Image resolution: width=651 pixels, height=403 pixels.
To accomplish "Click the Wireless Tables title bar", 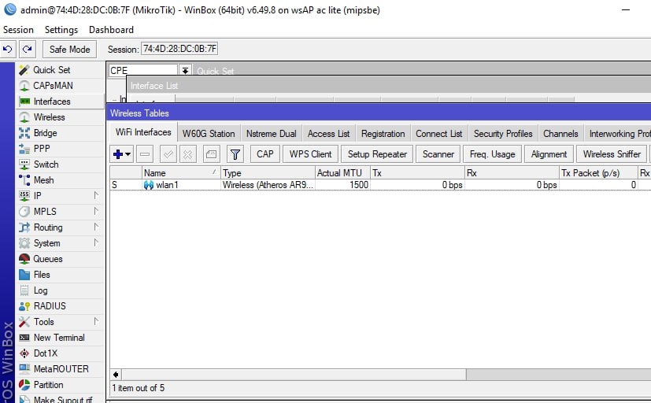I will coord(379,113).
